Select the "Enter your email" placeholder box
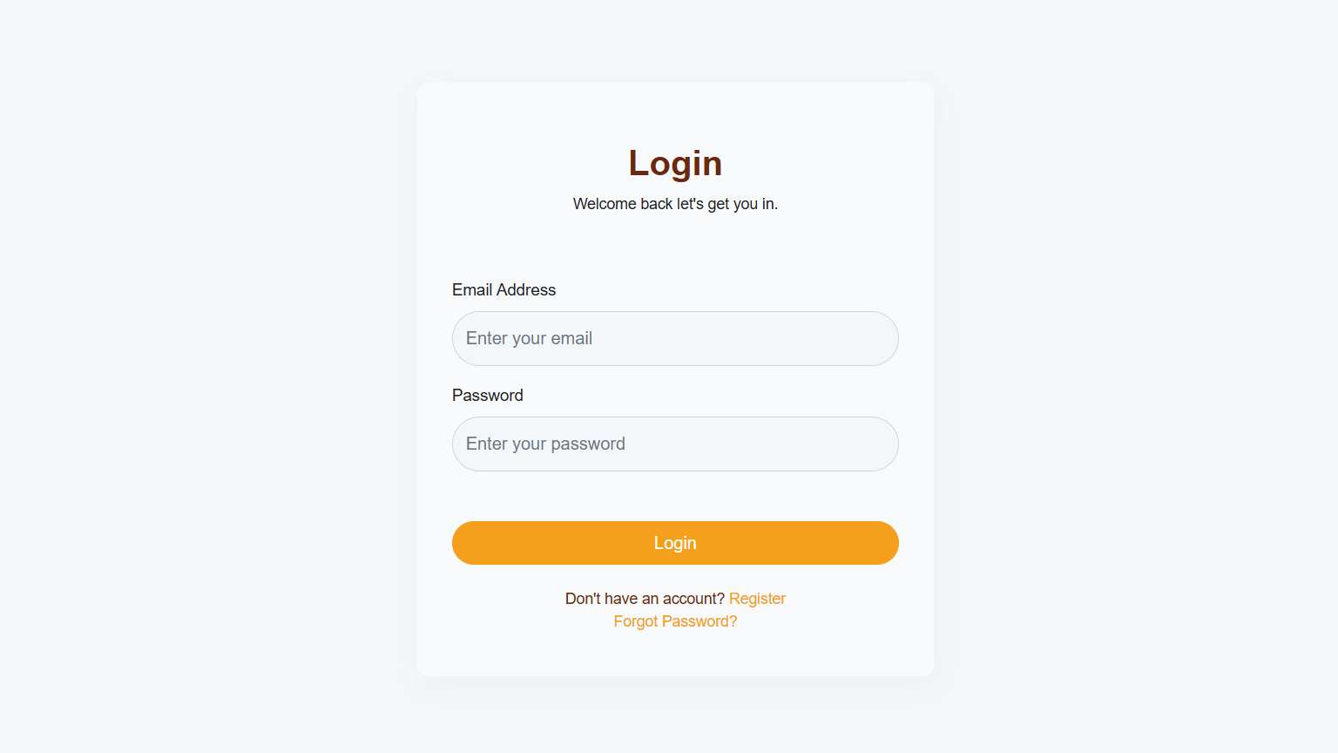 (x=675, y=338)
